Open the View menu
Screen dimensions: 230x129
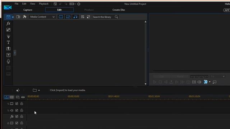tap(33, 4)
